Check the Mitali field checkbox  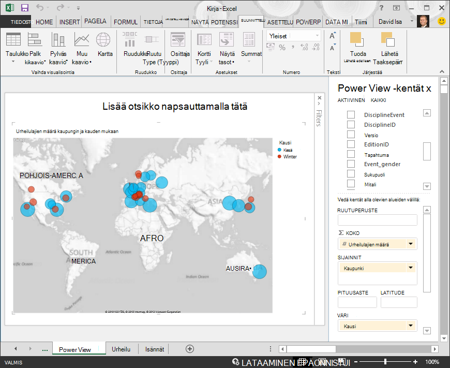351,184
